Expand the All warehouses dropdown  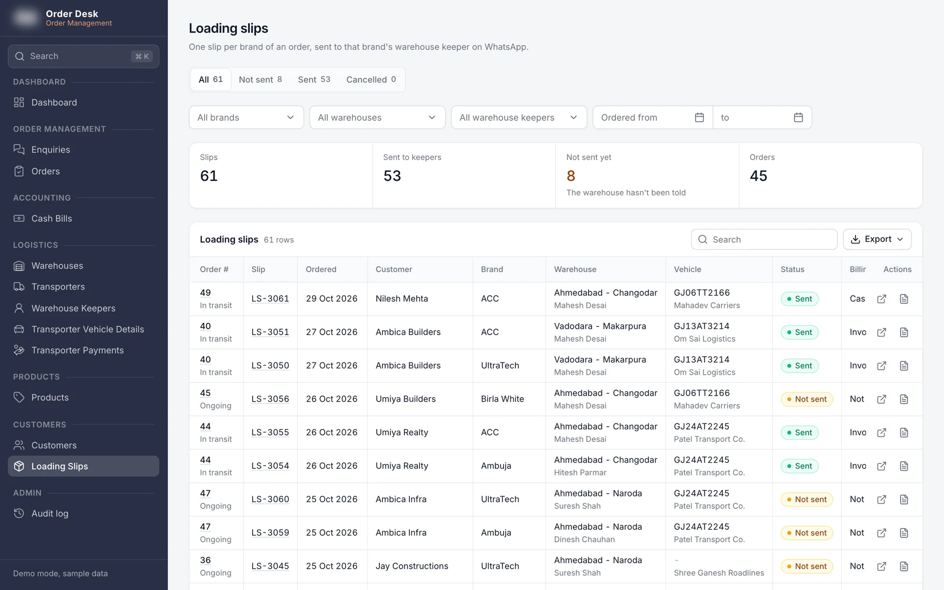[x=377, y=118]
